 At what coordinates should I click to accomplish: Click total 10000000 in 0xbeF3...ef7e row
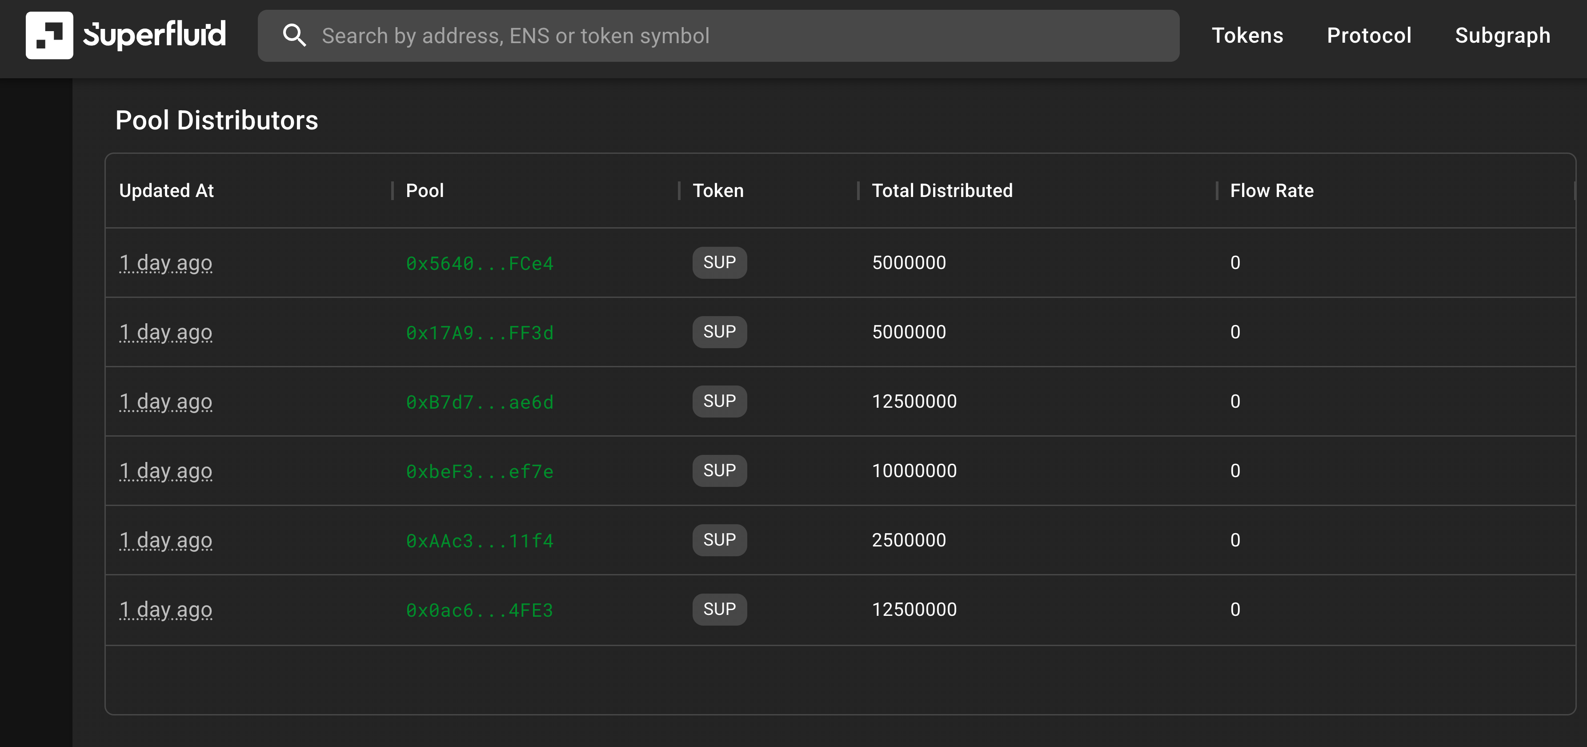914,471
